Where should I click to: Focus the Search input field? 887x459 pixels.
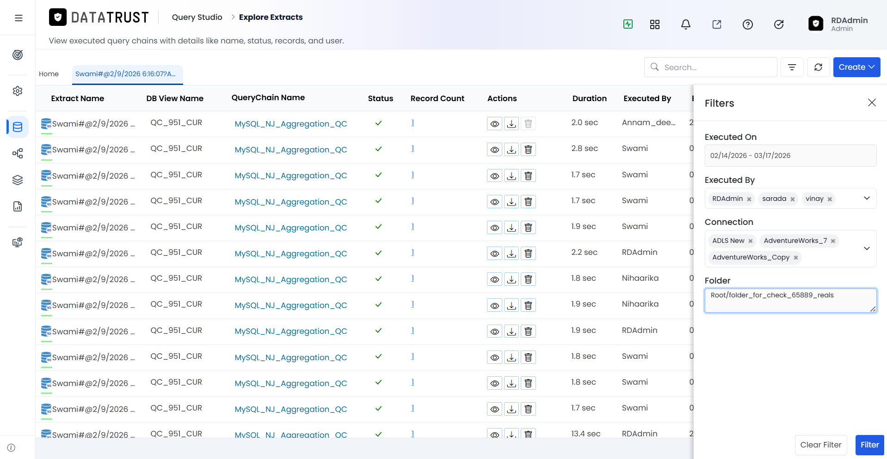pos(711,67)
